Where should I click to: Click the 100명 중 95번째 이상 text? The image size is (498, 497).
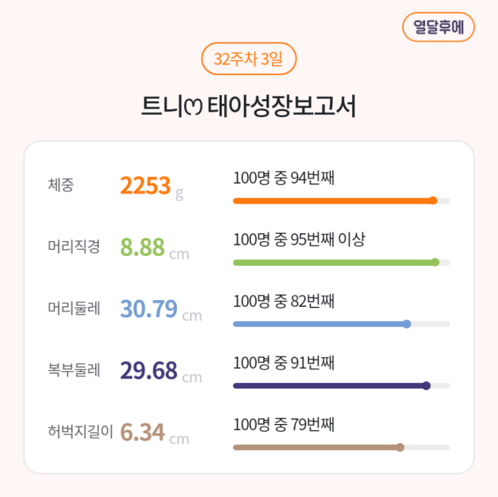point(299,240)
